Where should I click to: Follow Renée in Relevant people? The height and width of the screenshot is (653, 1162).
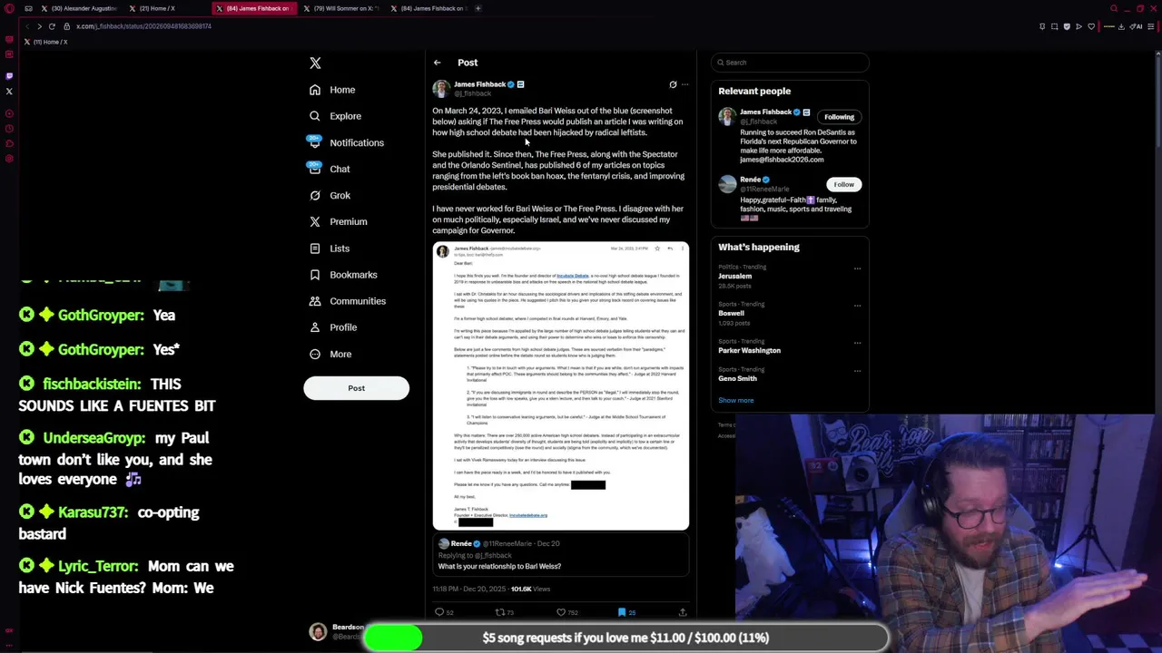[x=843, y=184]
